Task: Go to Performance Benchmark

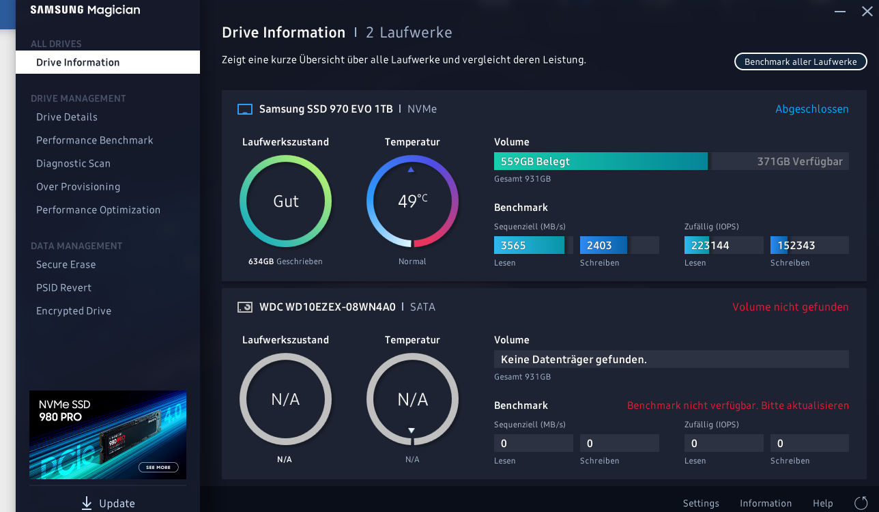Action: click(x=95, y=140)
